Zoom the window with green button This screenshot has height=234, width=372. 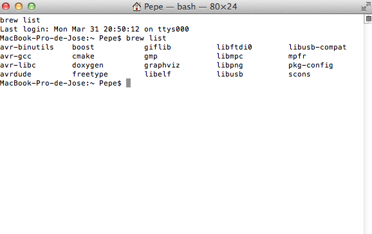click(32, 6)
